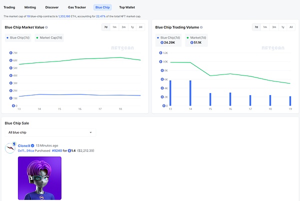Screen dimensions: 300x201
Task: Click the ETH icon under Blue Chip(7d) volume
Action: coord(162,43)
